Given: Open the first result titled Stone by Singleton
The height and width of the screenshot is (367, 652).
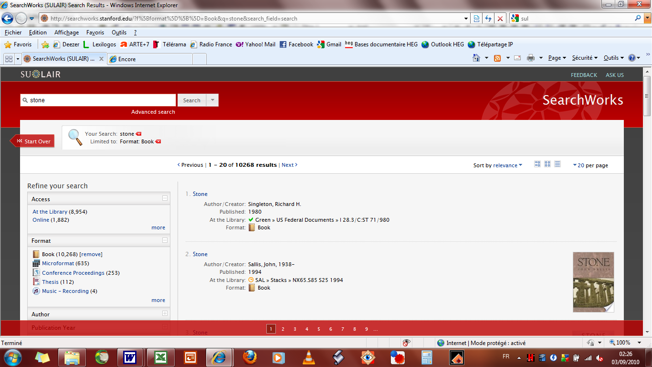Looking at the screenshot, I should click(200, 194).
